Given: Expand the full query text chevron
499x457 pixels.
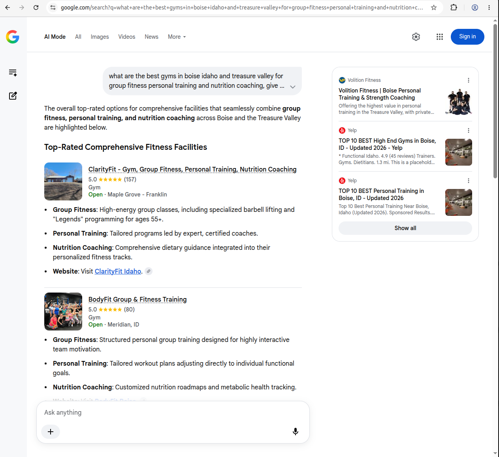Looking at the screenshot, I should pos(293,87).
